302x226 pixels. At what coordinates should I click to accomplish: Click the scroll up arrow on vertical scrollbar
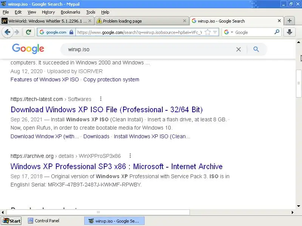pyautogui.click(x=299, y=42)
